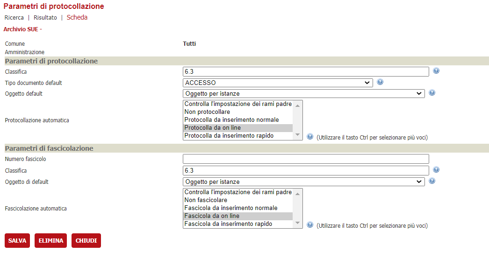Click help icon next to Tipo documento default
The height and width of the screenshot is (259, 489).
coord(380,82)
